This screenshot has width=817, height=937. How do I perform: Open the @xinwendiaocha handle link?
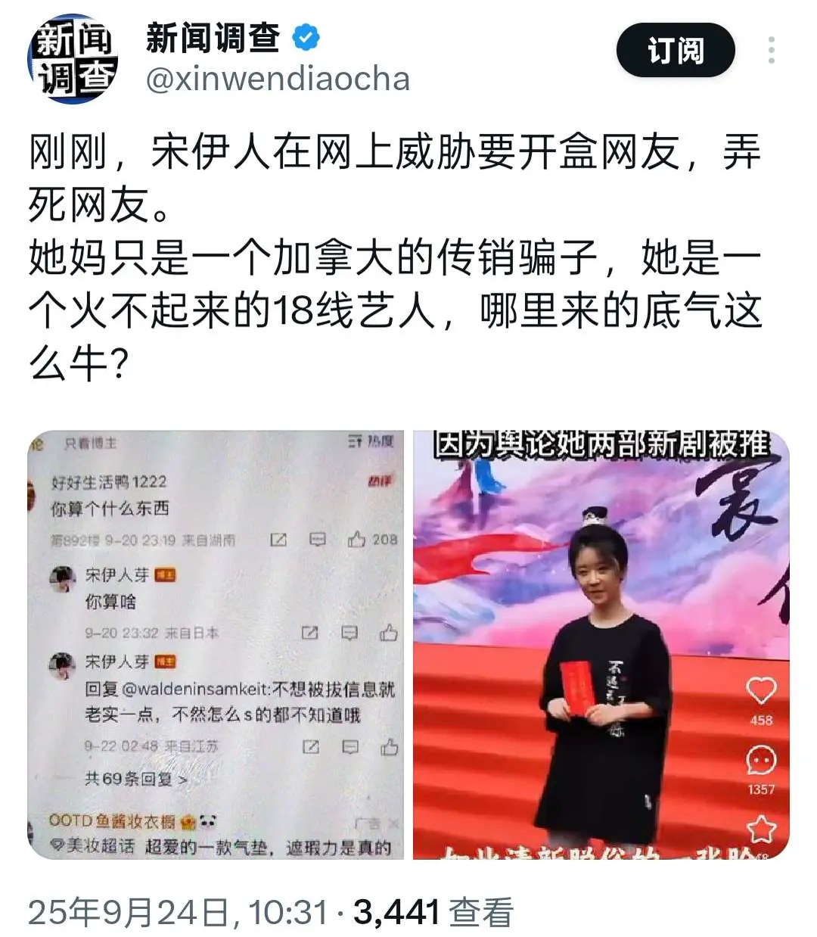click(278, 79)
